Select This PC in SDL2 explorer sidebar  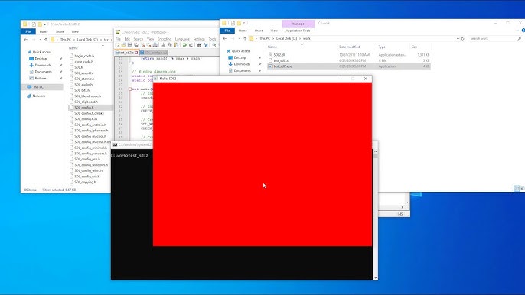[37, 87]
